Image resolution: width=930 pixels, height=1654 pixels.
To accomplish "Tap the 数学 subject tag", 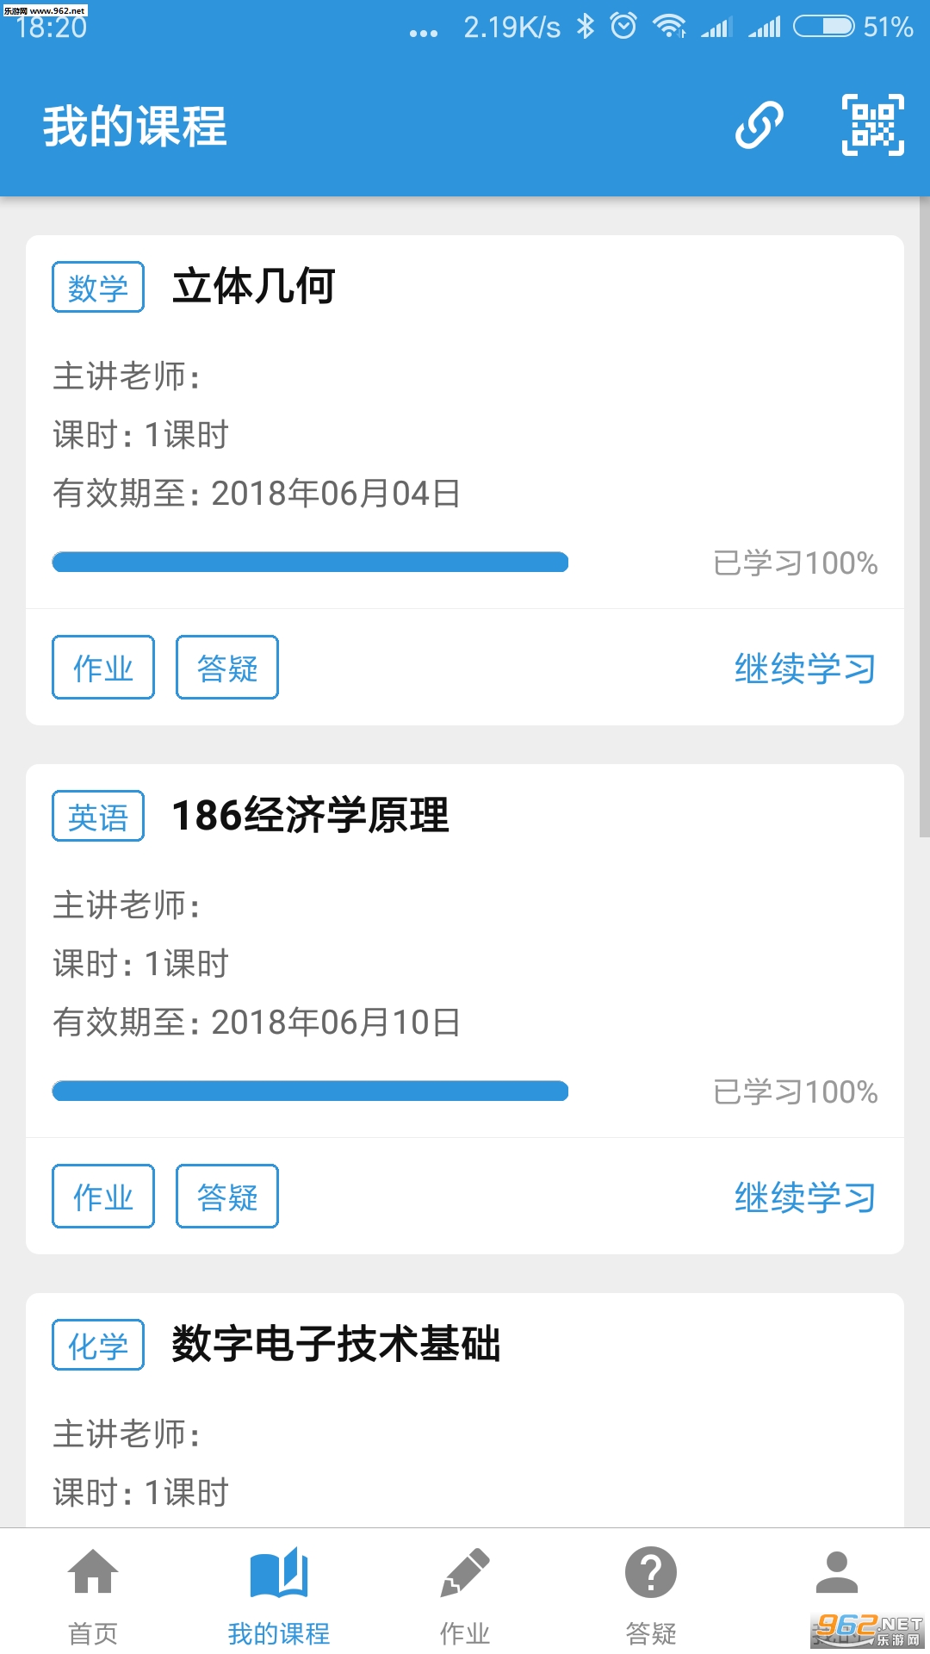I will [98, 287].
